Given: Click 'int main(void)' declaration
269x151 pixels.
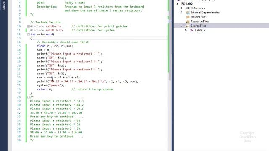Looking at the screenshot, I should (x=42, y=34).
